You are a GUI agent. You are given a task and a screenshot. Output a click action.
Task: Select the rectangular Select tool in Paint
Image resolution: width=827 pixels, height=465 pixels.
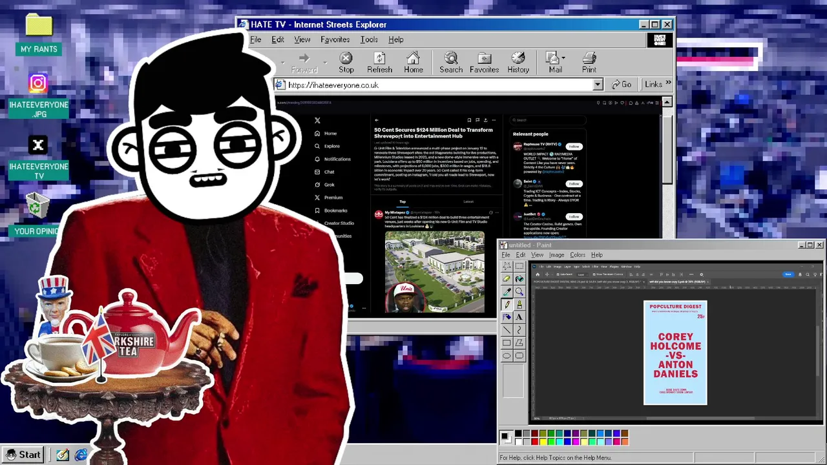point(519,266)
